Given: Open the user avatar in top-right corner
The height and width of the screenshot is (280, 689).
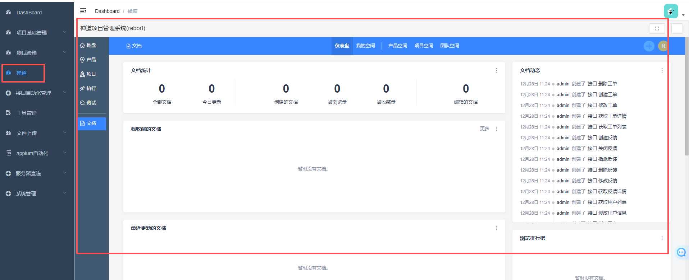Looking at the screenshot, I should [x=671, y=11].
